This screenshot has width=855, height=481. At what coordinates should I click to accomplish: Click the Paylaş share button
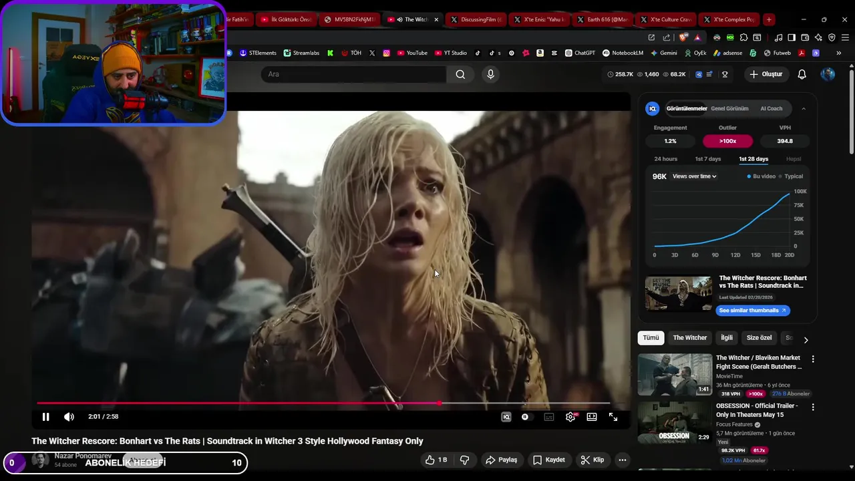(502, 460)
